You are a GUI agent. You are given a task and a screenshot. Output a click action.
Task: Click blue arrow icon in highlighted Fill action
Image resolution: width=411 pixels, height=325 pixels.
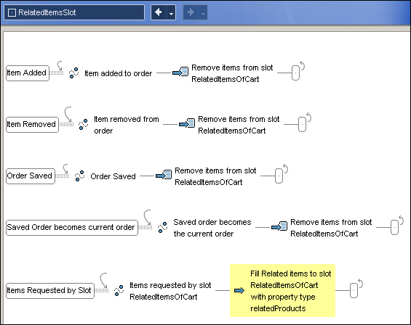coord(239,290)
